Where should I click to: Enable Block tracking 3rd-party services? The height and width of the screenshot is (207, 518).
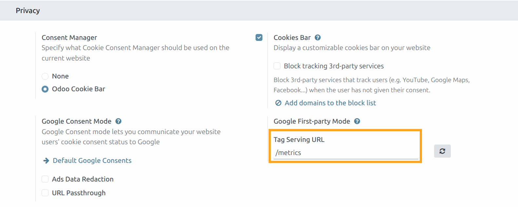(x=277, y=66)
